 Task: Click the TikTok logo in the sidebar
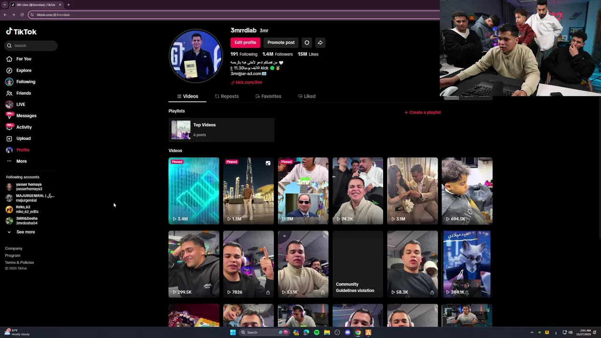point(21,31)
